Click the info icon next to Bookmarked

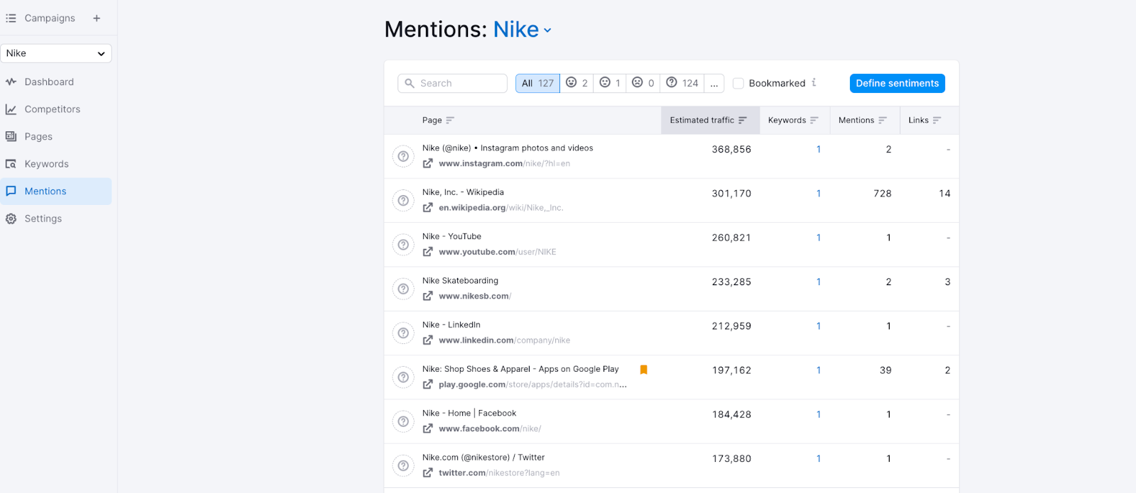coord(814,83)
